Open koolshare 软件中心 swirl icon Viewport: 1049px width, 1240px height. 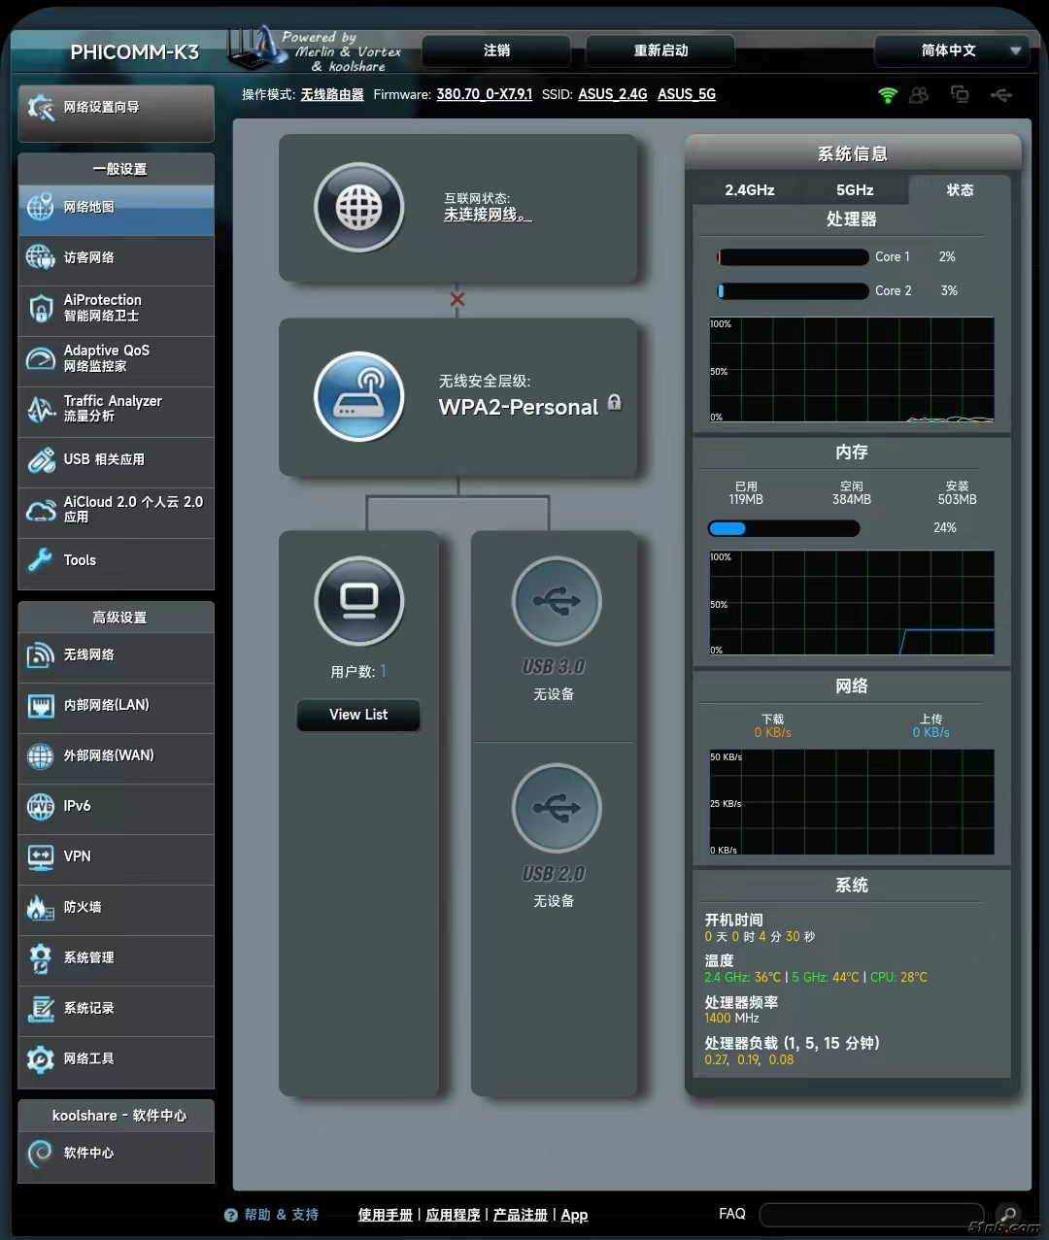[40, 1154]
